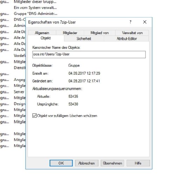This screenshot has width=196, height=179.
Task: Click the question mark help icon
Action: coord(130,22)
